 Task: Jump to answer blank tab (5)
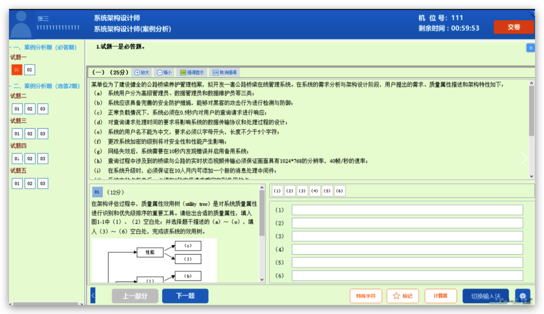(x=327, y=191)
